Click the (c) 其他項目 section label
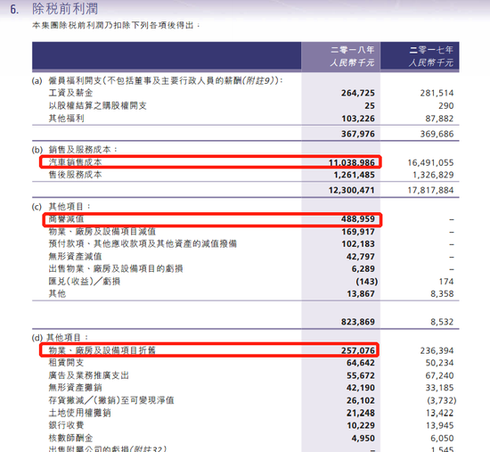This screenshot has height=452, width=490. [x=61, y=207]
